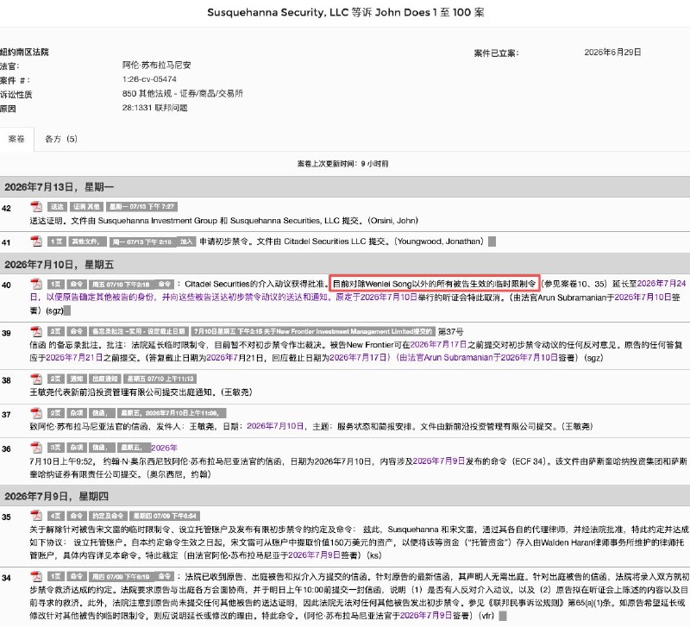The image size is (690, 627).
Task: Click the 通知 tag on entry 38
Action: tap(76, 379)
